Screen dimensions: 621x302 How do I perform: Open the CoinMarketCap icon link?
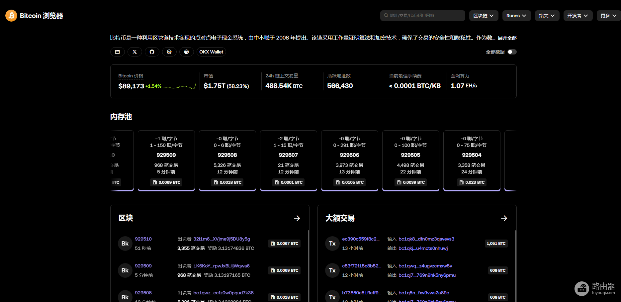click(169, 52)
